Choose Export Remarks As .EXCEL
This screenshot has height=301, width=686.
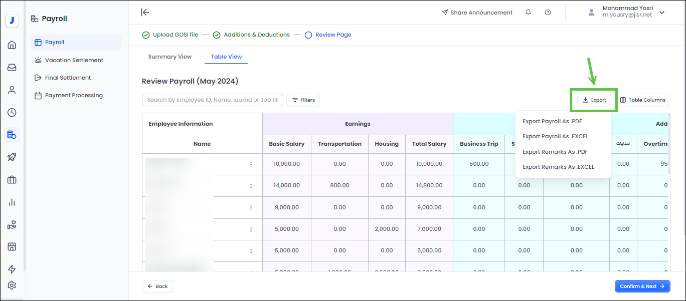click(558, 167)
